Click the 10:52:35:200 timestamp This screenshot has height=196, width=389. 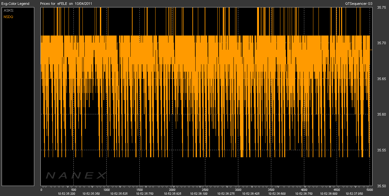66,194
